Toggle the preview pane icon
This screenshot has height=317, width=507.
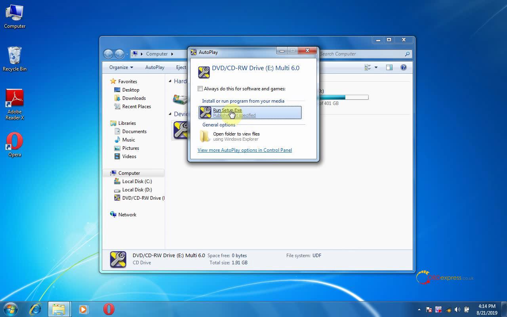point(389,67)
